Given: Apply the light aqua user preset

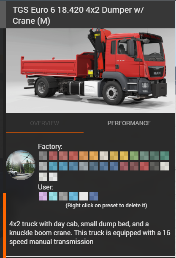Looking at the screenshot, I should click(53, 196).
